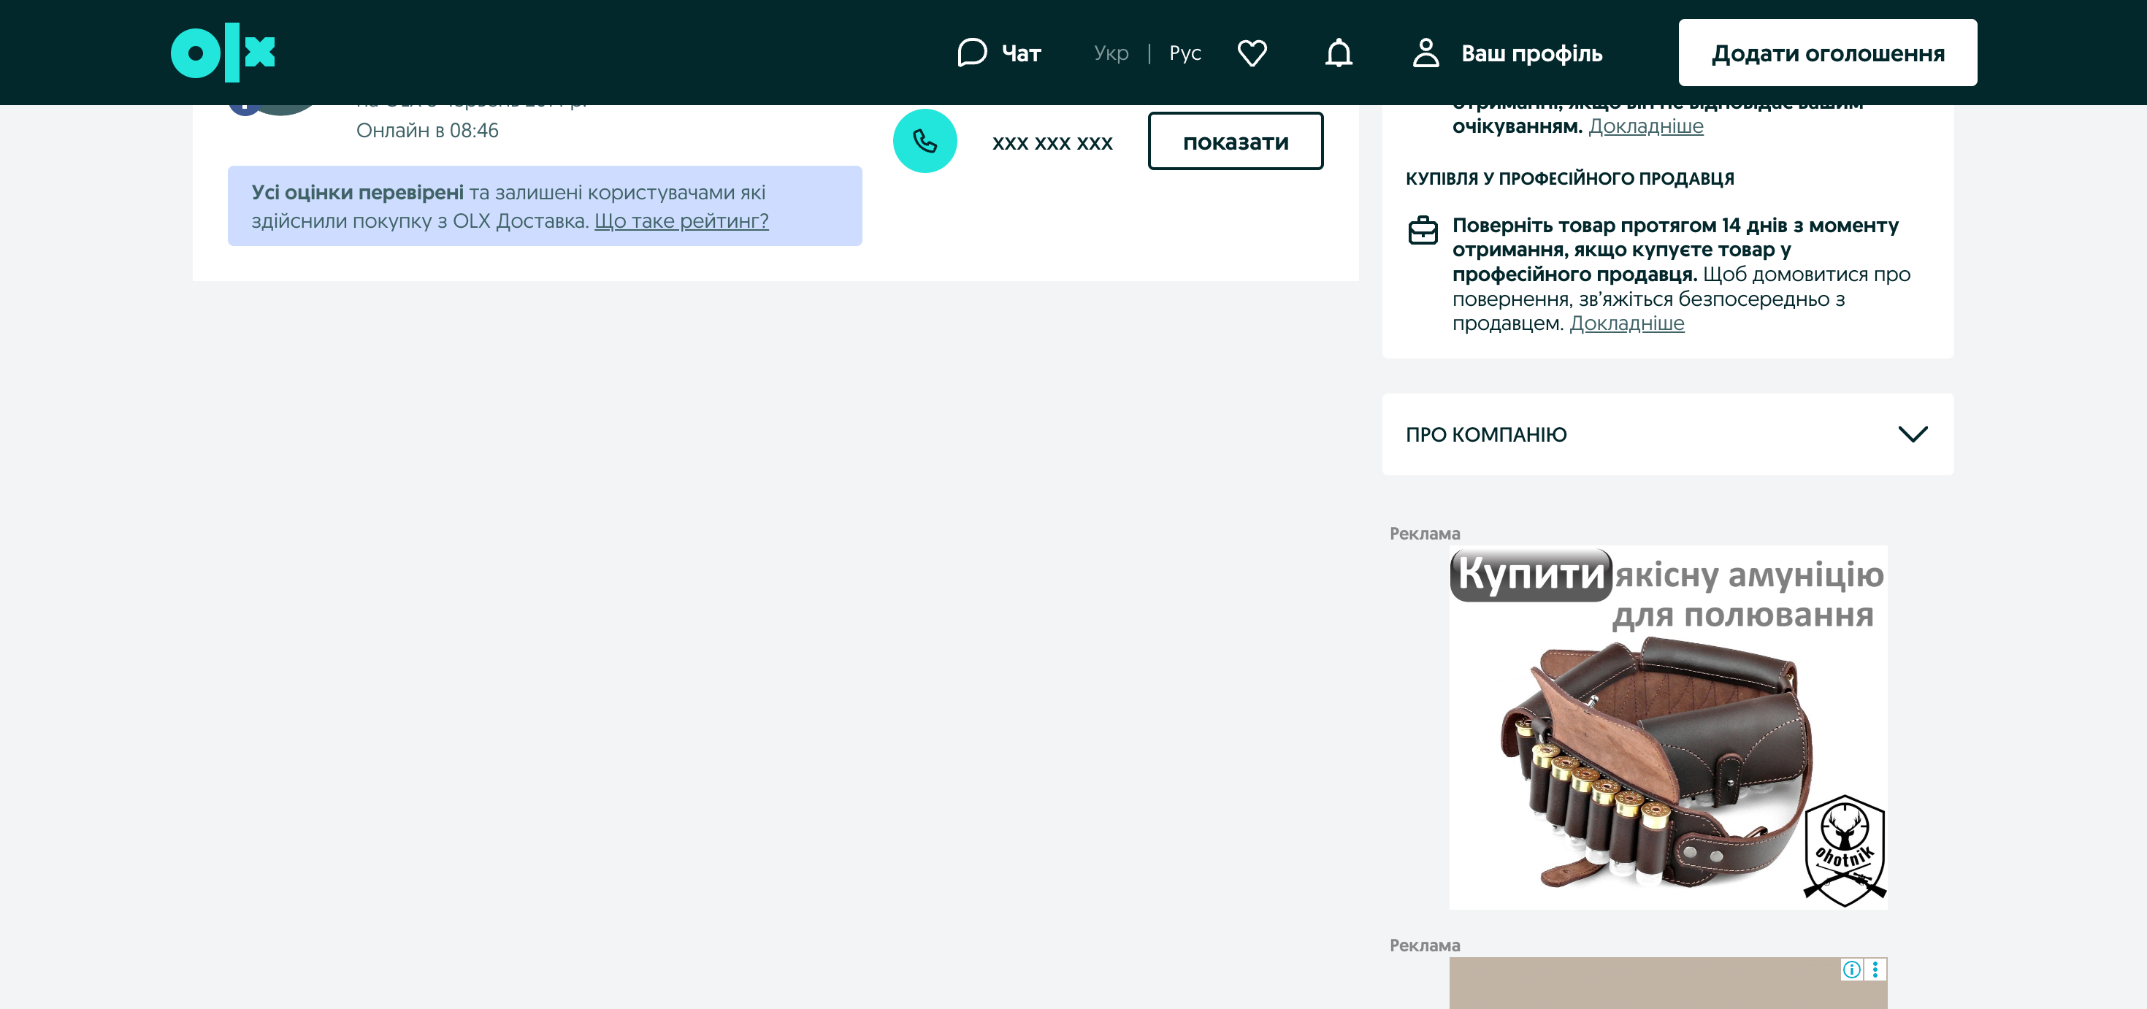
Task: Open Докладніше link after очікуванням
Action: (1646, 126)
